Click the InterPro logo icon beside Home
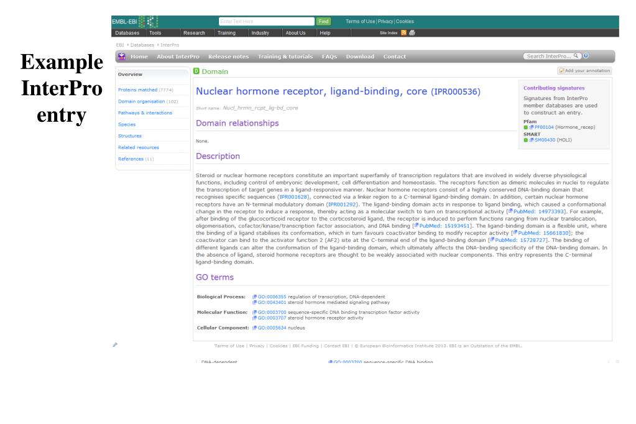636x424 pixels. click(122, 57)
